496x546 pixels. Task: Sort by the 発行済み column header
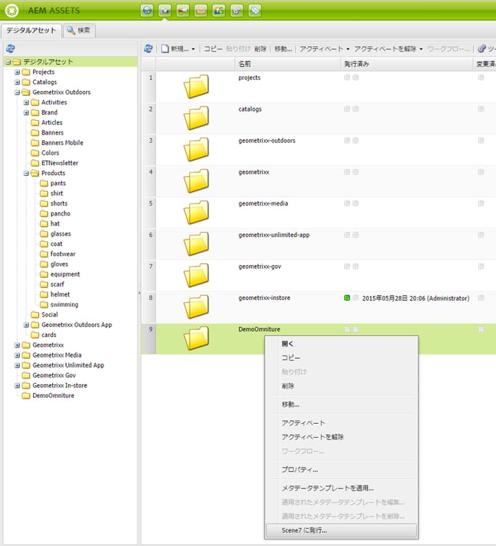[407, 64]
